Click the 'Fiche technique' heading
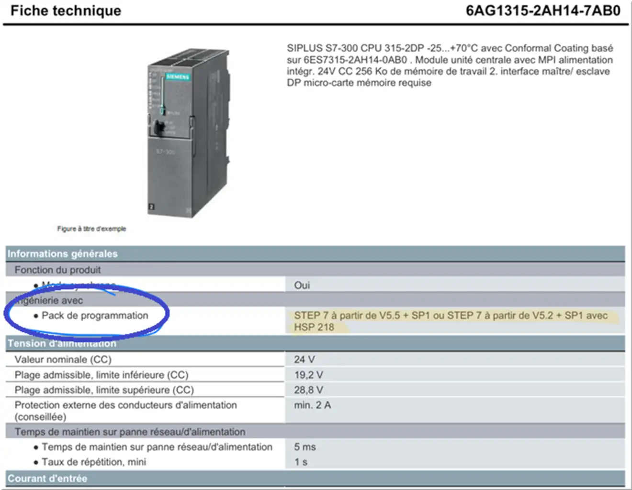This screenshot has height=490, width=632. pos(66,11)
